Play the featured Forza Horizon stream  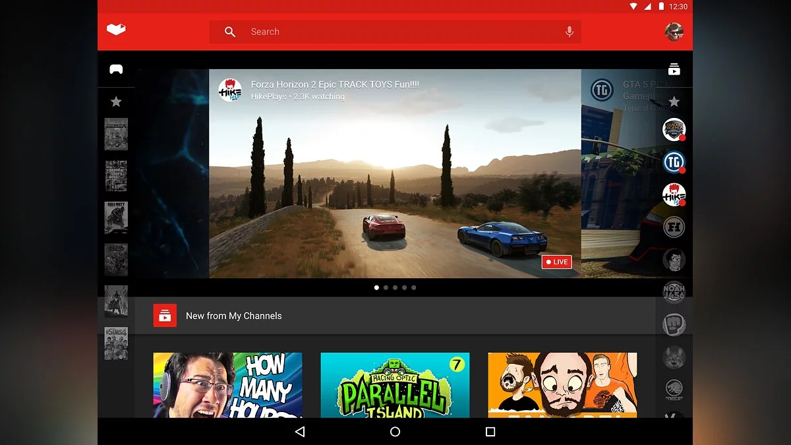pyautogui.click(x=395, y=174)
